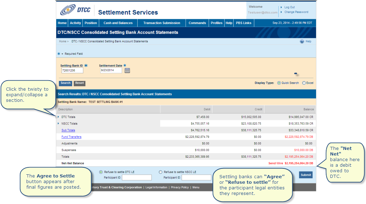Click the Help link beside the breadcrumb
The width and height of the screenshot is (366, 204).
pos(308,41)
